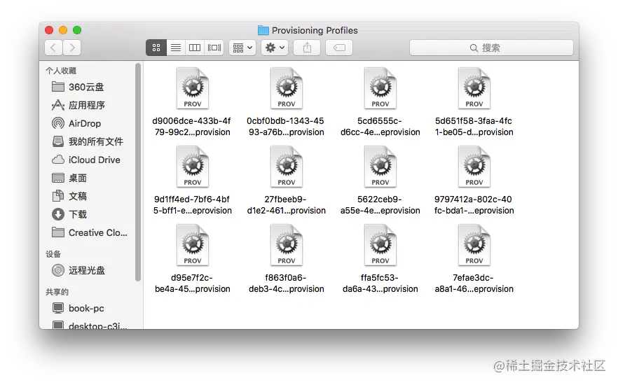Screen dimensions: 618x385
Task: Focus the 搜索 search field
Action: (491, 48)
